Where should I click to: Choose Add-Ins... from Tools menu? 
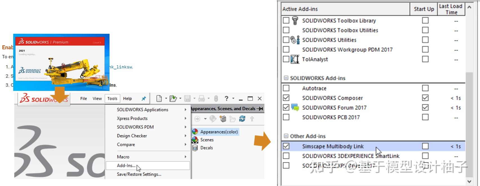[x=148, y=165]
